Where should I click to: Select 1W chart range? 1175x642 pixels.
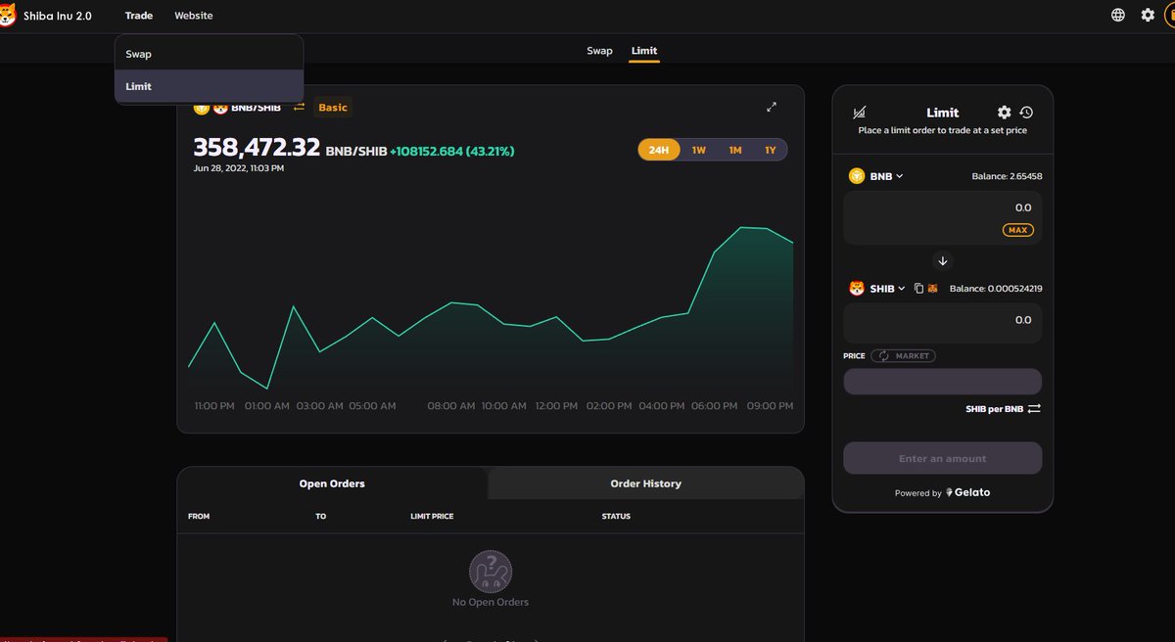(699, 150)
